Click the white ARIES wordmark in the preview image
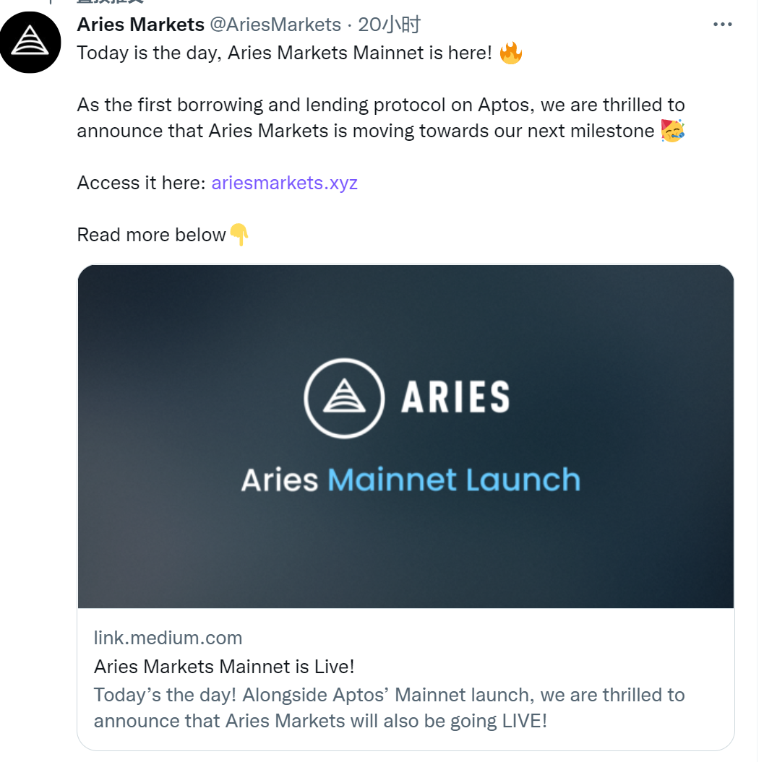This screenshot has height=762, width=764. [455, 397]
